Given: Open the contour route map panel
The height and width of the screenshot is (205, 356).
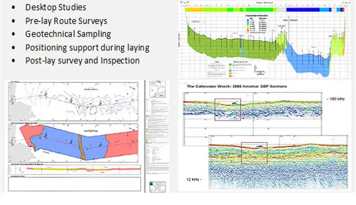Looking at the screenshot, I should pos(73,102).
